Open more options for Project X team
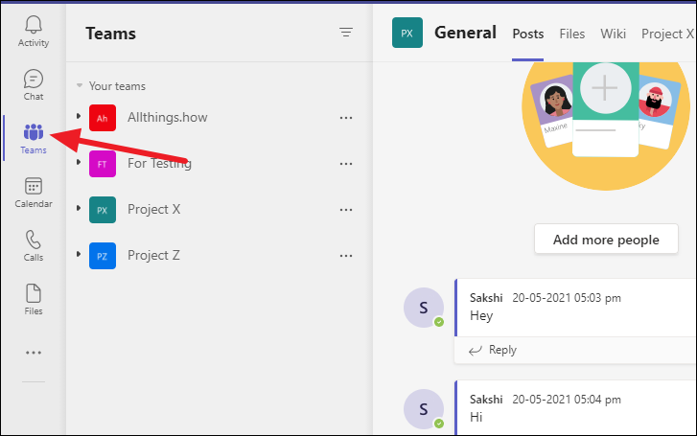This screenshot has width=697, height=436. click(x=346, y=210)
